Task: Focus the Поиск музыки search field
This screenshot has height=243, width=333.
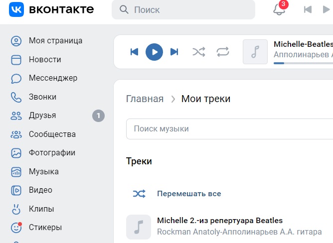Action: (230, 129)
